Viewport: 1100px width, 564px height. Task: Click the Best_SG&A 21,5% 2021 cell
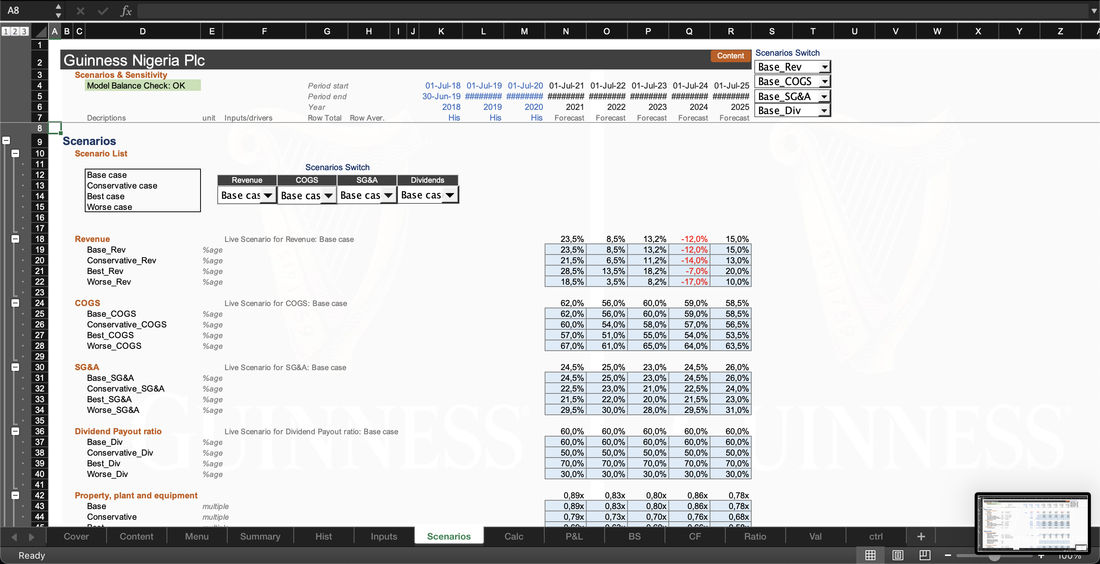coord(566,399)
